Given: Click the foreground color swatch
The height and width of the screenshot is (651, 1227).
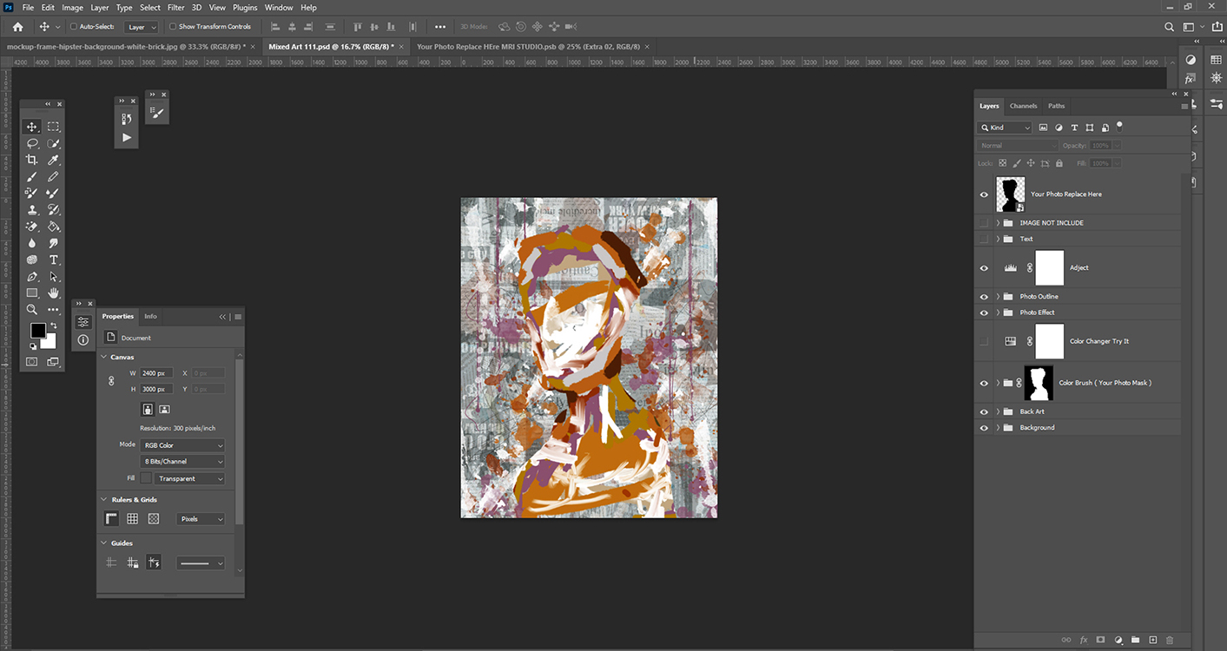Looking at the screenshot, I should pyautogui.click(x=38, y=331).
